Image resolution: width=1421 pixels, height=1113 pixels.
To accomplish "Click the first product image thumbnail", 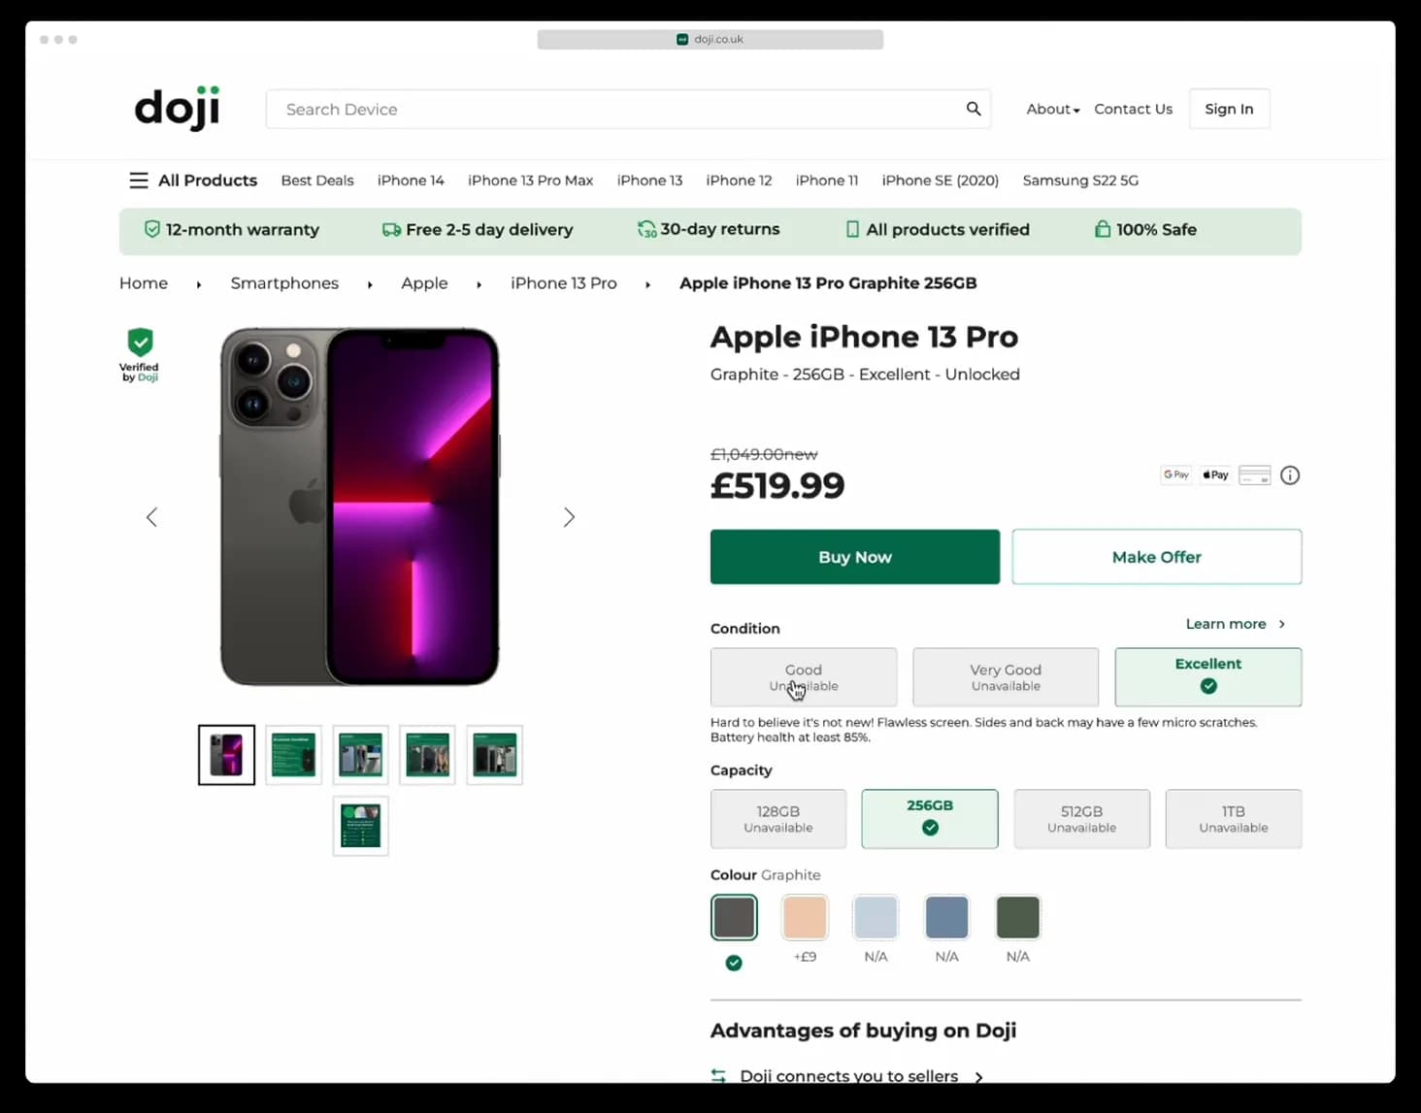I will click(225, 754).
